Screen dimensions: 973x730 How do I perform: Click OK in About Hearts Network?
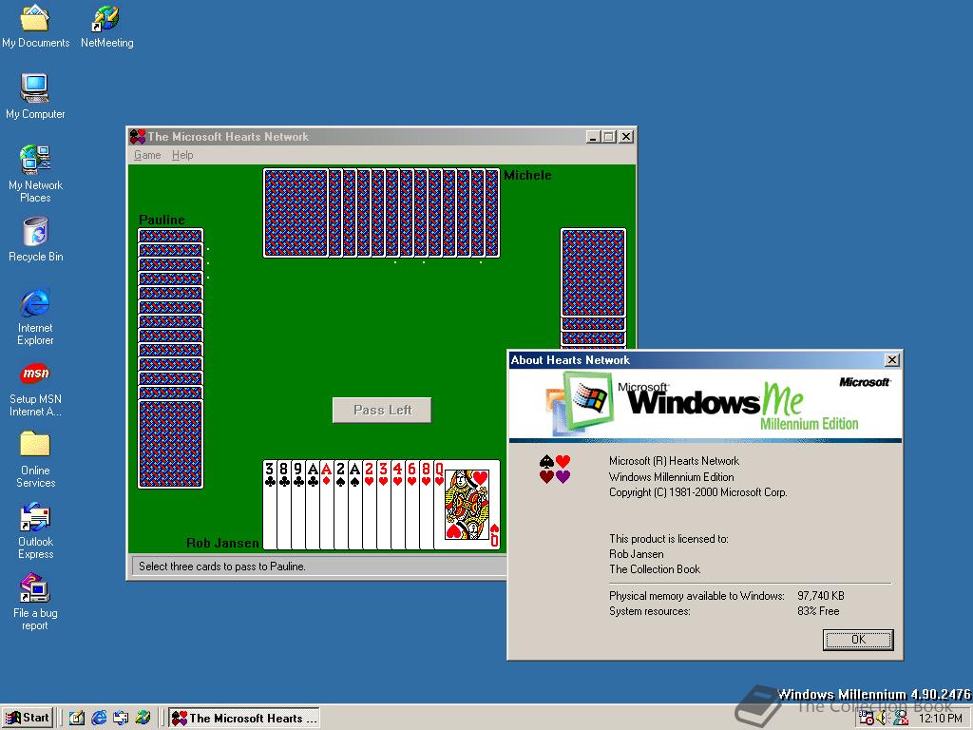pos(858,640)
